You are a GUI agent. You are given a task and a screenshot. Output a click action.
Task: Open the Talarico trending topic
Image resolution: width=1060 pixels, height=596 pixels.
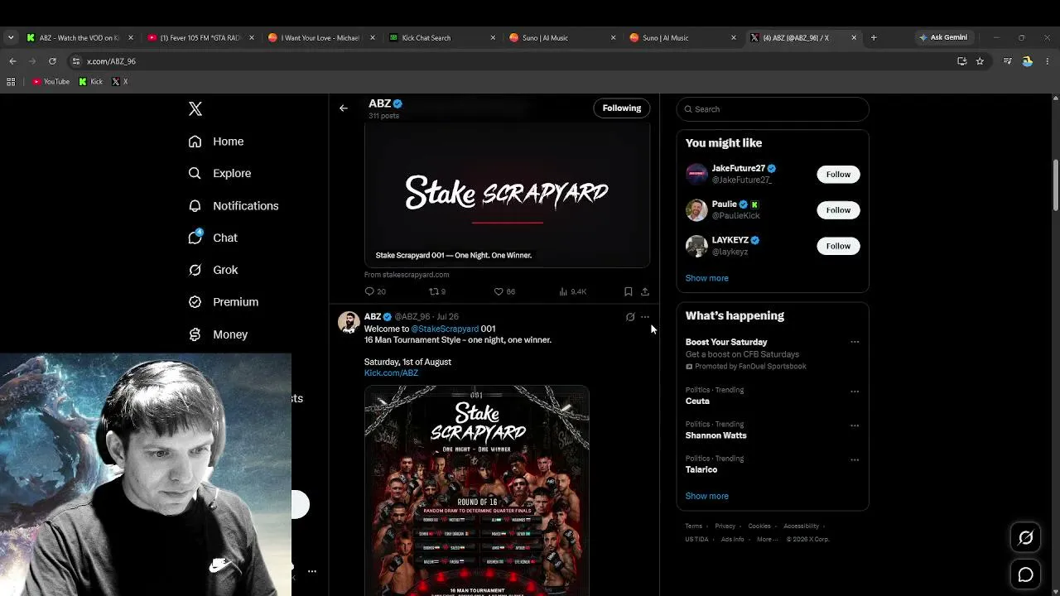pos(701,469)
